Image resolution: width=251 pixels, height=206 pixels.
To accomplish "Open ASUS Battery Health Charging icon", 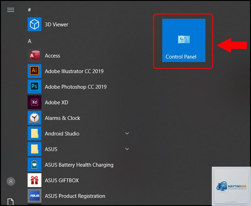I will tap(35, 164).
